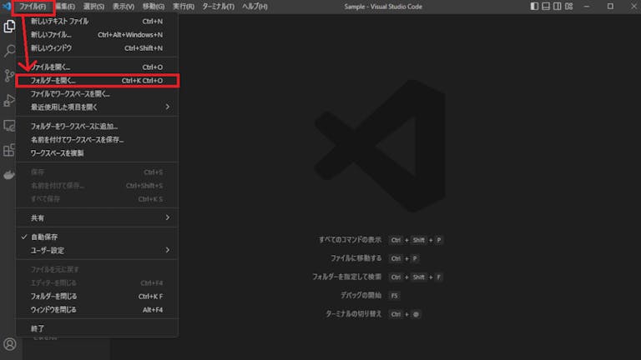Viewport: 641px width, 360px height.
Task: Minimize the VS Code window
Action: click(587, 6)
